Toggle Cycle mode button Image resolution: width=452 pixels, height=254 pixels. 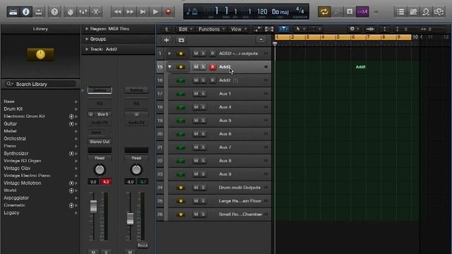coord(324,12)
